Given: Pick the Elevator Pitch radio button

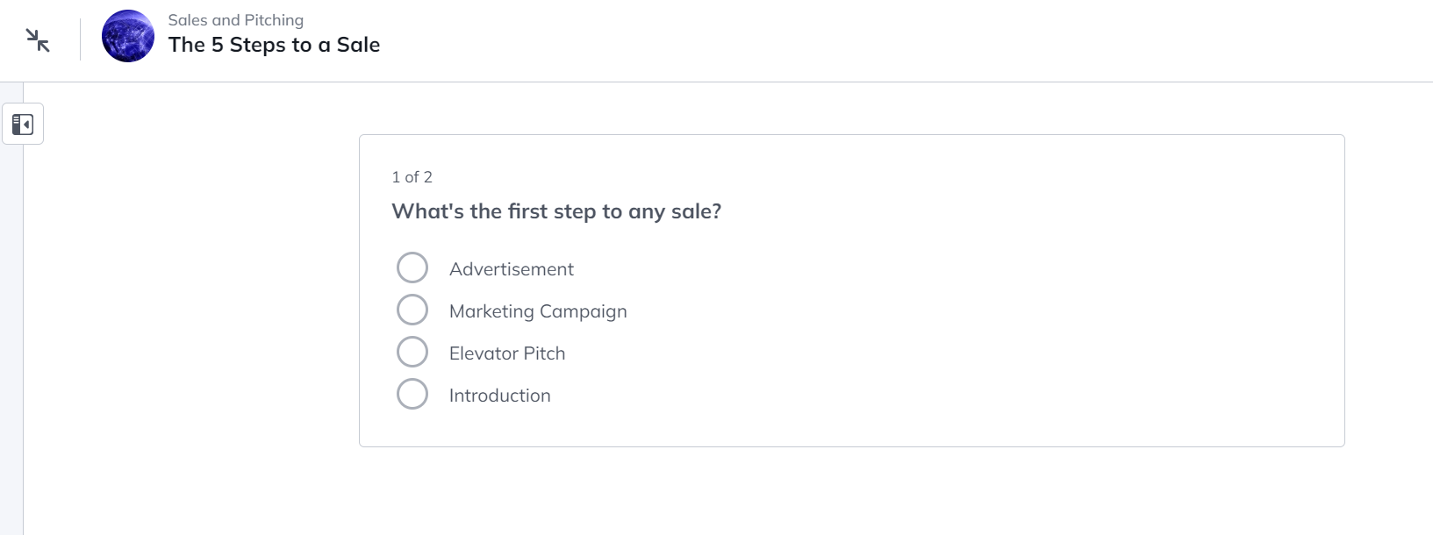Looking at the screenshot, I should (x=412, y=352).
